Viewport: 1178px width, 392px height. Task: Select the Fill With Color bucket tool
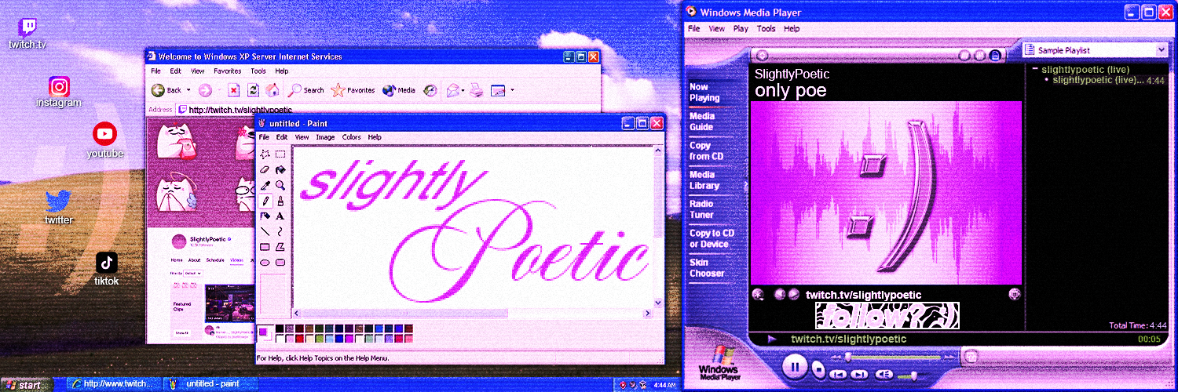[x=280, y=169]
